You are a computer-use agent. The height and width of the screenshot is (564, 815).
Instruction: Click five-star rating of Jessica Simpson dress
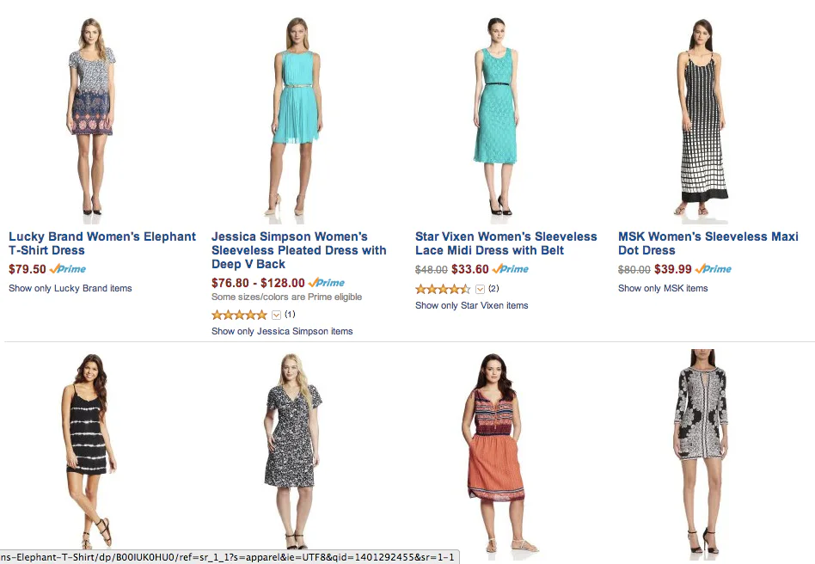tap(240, 315)
